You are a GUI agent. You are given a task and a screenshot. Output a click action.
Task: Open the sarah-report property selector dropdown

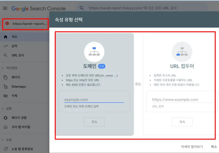[25, 24]
